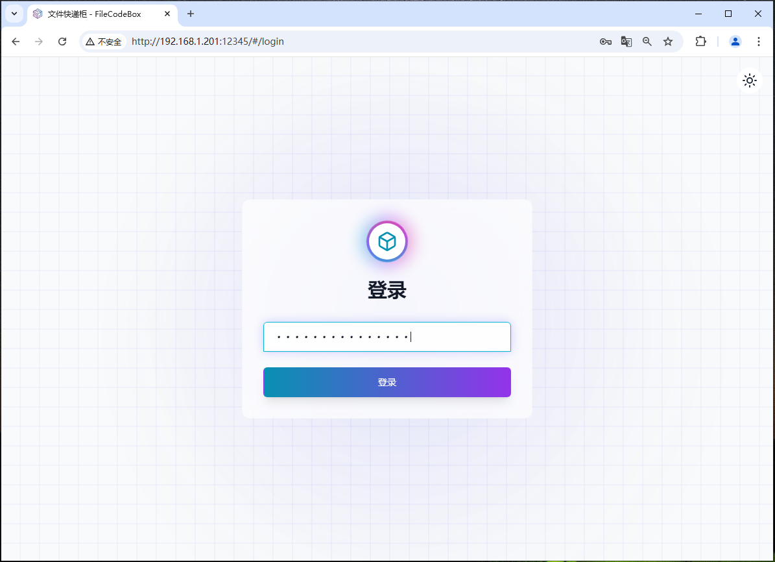The image size is (775, 562).
Task: Click the FileCodeBox cube logo
Action: 387,241
